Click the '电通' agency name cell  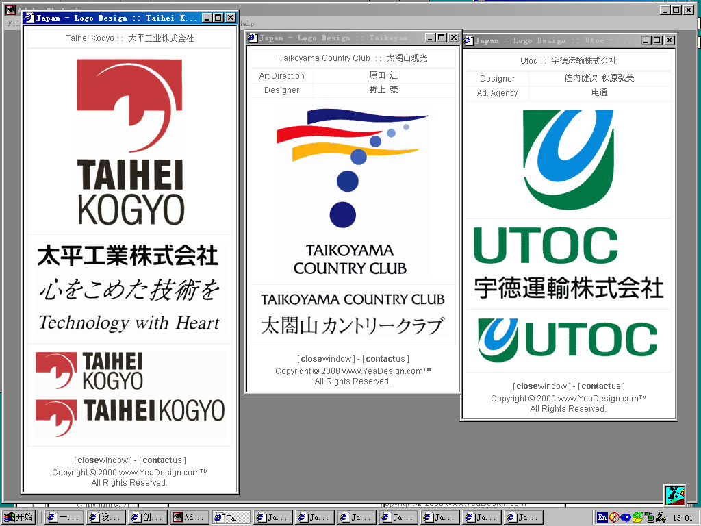point(600,92)
